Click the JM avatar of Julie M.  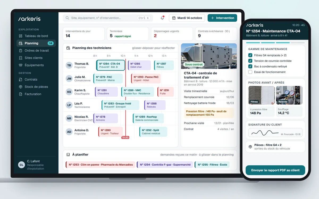tap(69, 79)
